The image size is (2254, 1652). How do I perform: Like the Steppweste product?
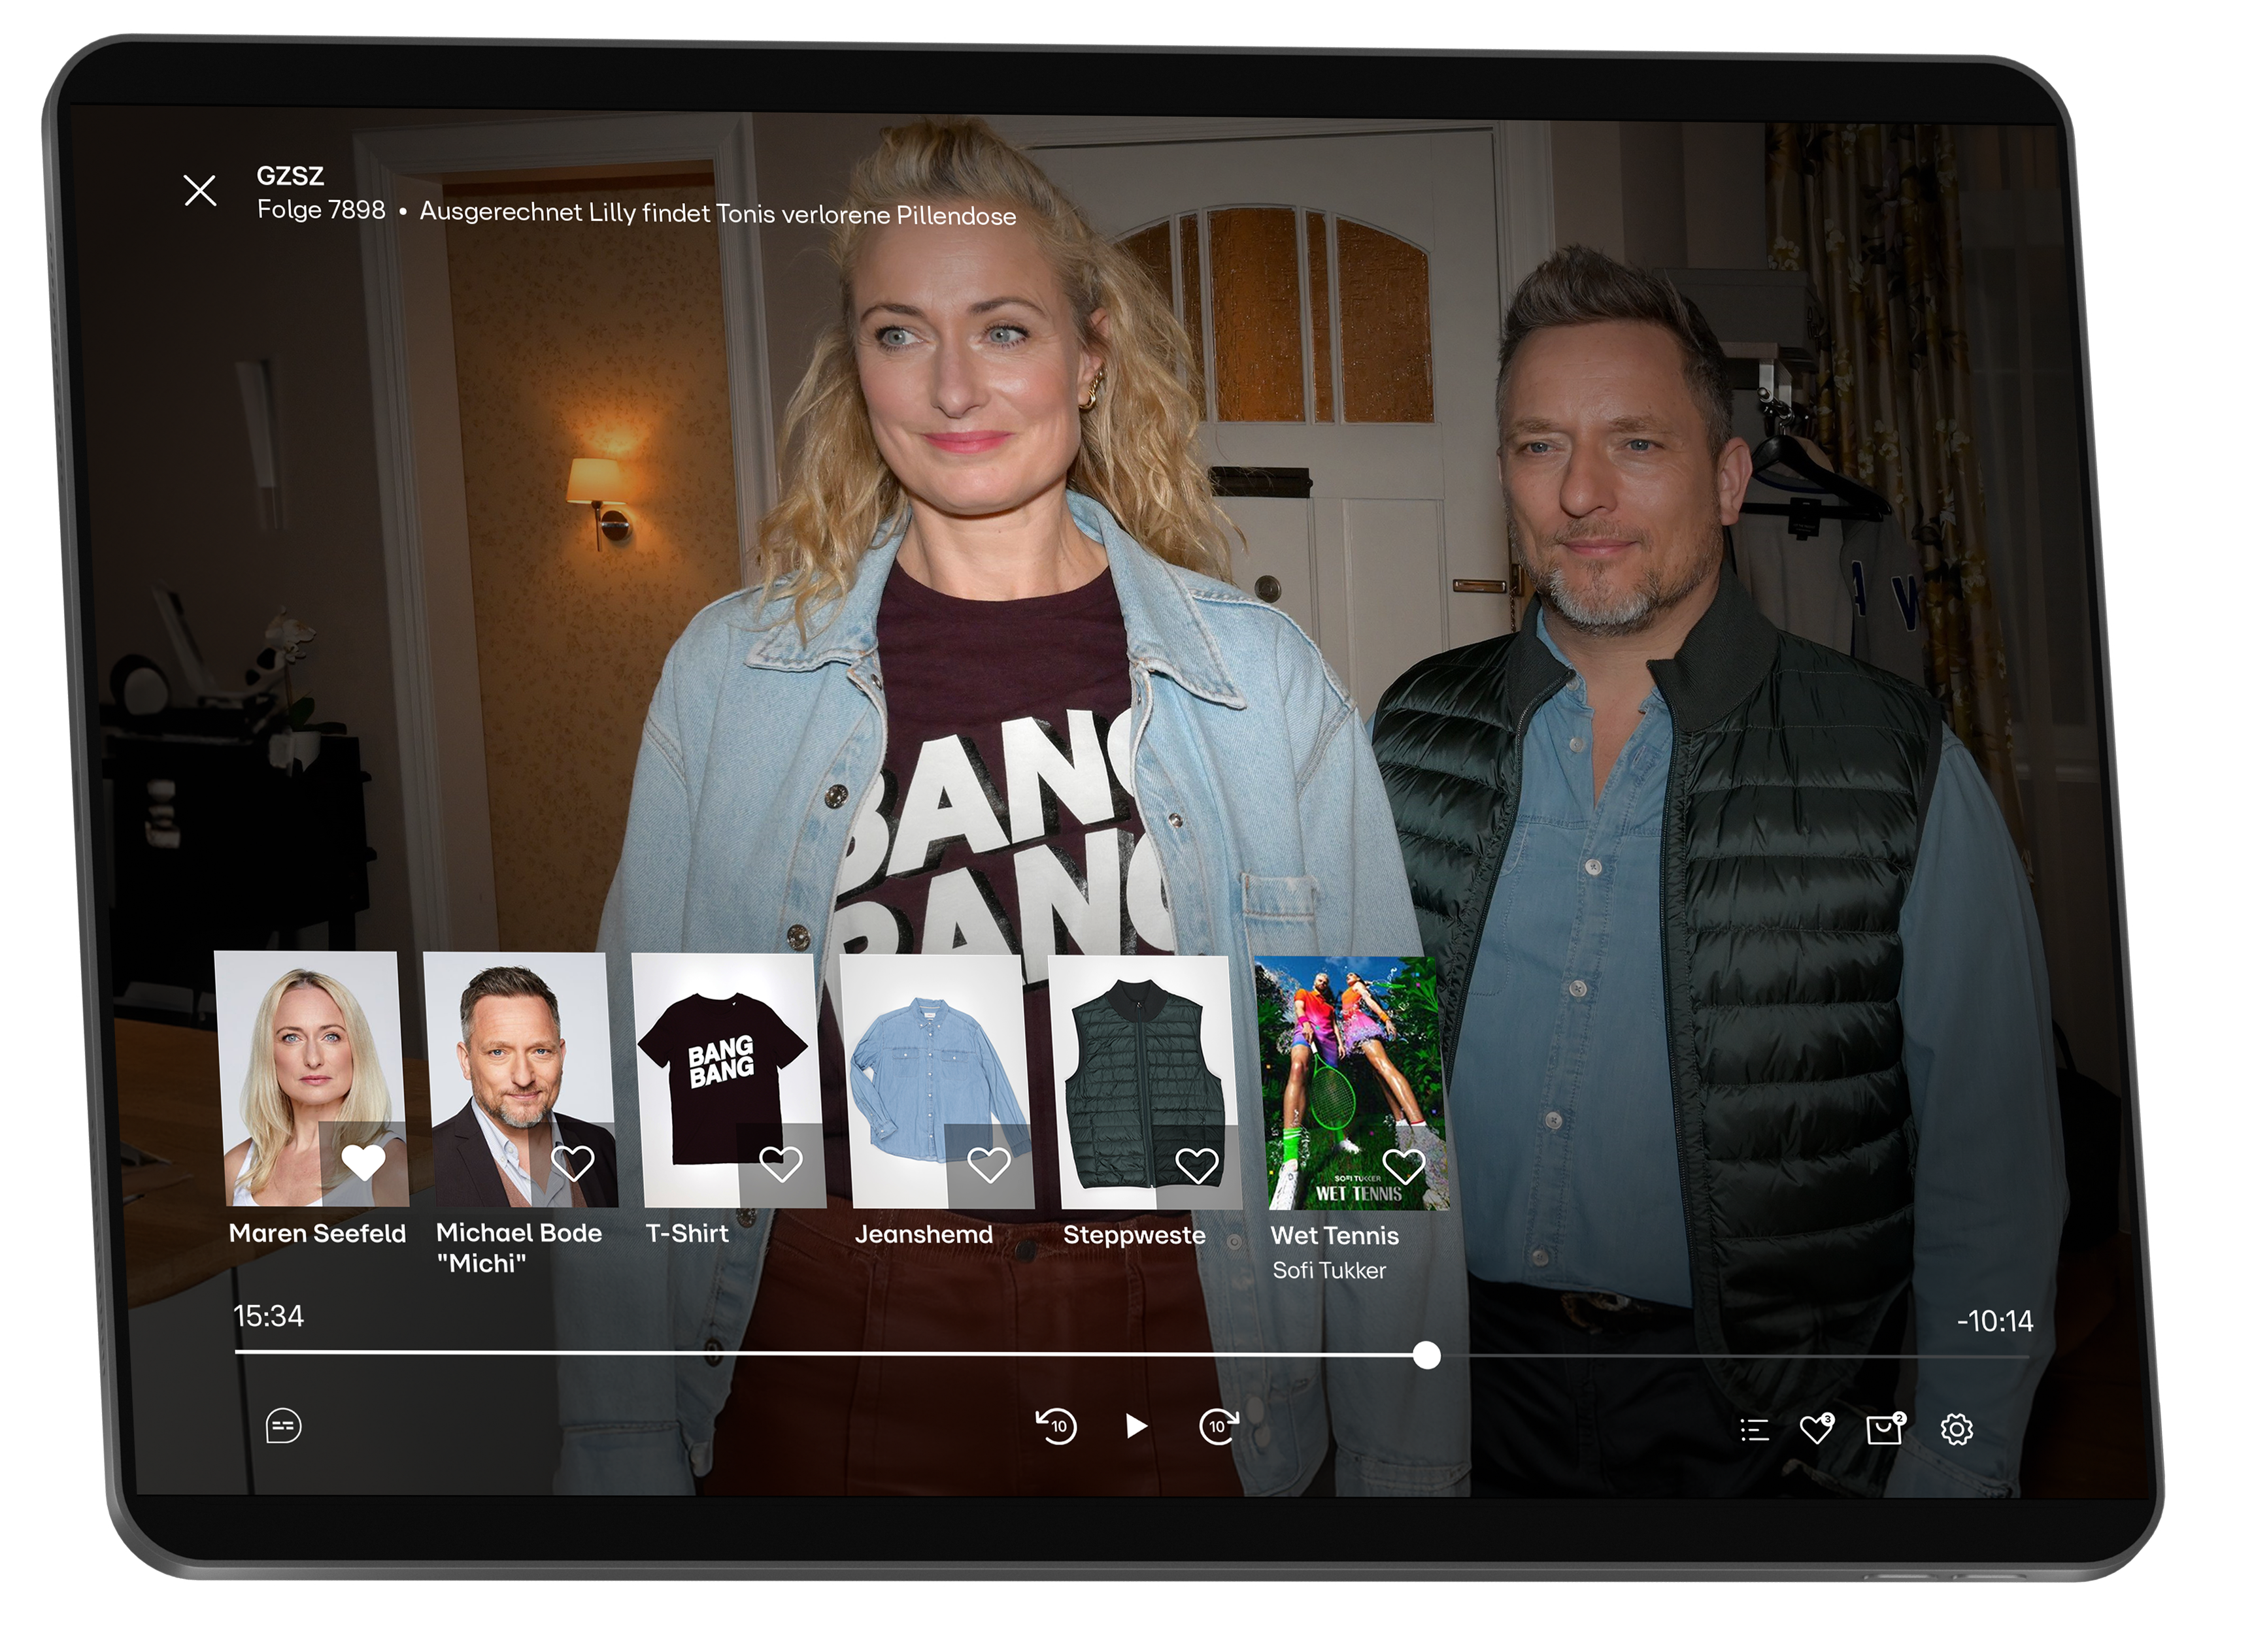tap(1196, 1165)
